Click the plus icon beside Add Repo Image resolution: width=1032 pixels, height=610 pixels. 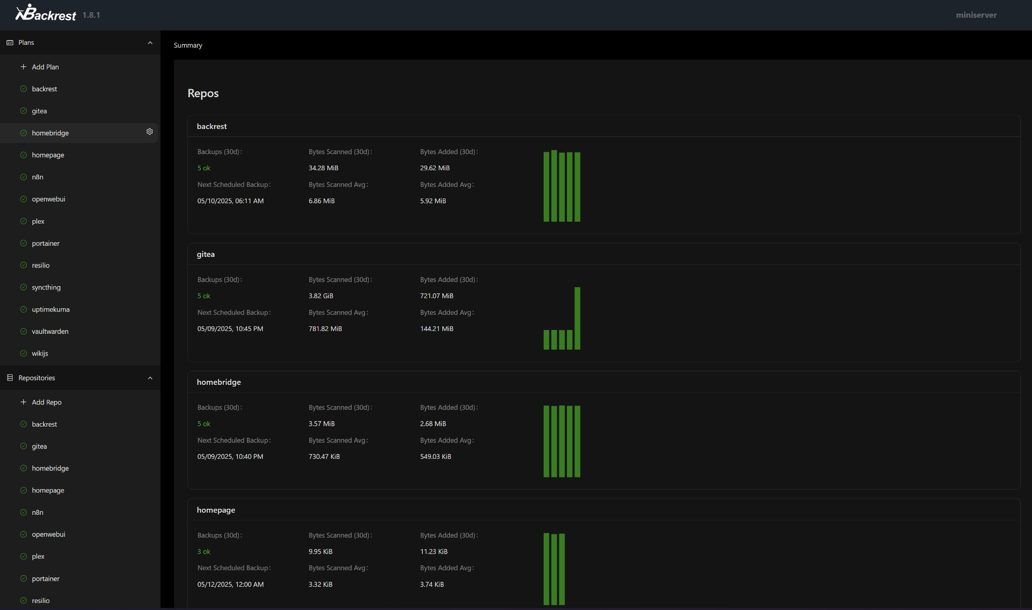point(23,402)
